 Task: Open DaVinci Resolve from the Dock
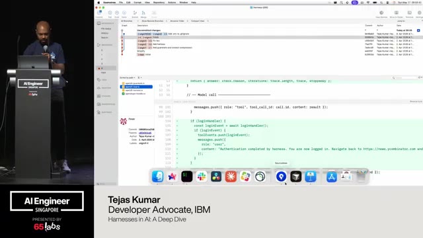click(x=216, y=177)
